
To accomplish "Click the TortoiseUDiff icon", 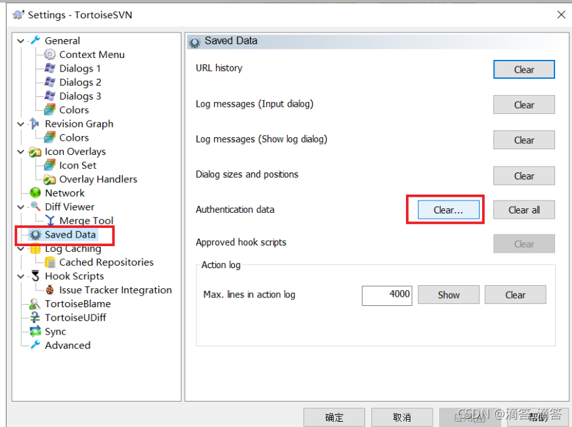I will (x=35, y=318).
